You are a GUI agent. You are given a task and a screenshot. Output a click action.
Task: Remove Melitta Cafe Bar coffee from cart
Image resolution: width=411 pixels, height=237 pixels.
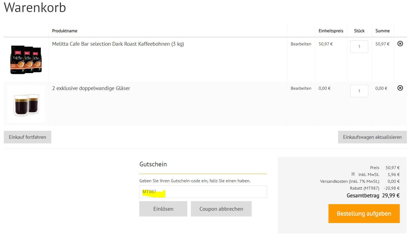point(400,44)
